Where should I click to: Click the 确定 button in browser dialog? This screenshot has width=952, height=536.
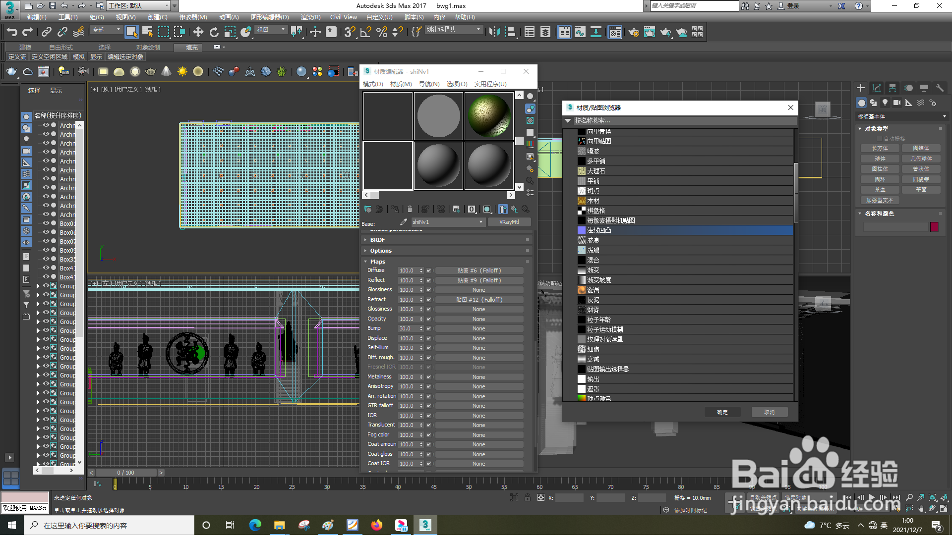[722, 412]
